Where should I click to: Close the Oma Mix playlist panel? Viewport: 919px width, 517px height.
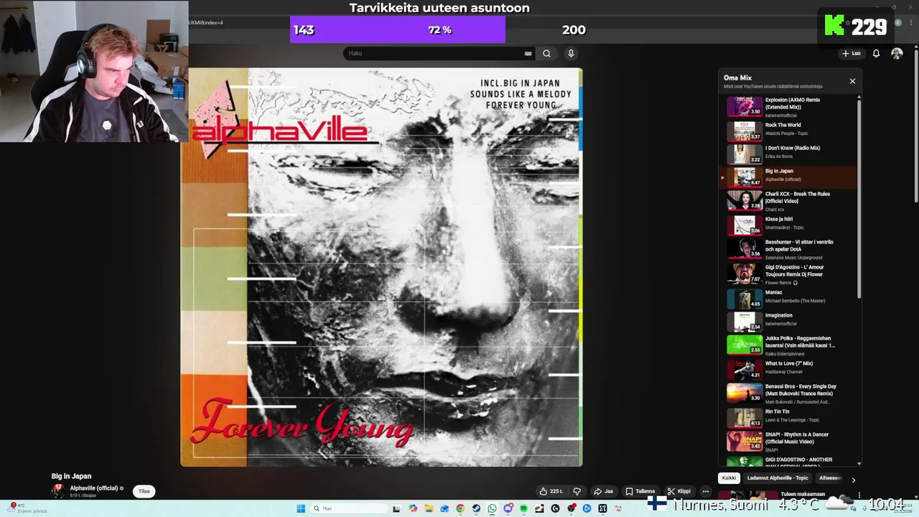click(852, 81)
